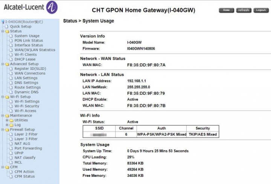
Task: Open NAT classify page
Action: 25,157
